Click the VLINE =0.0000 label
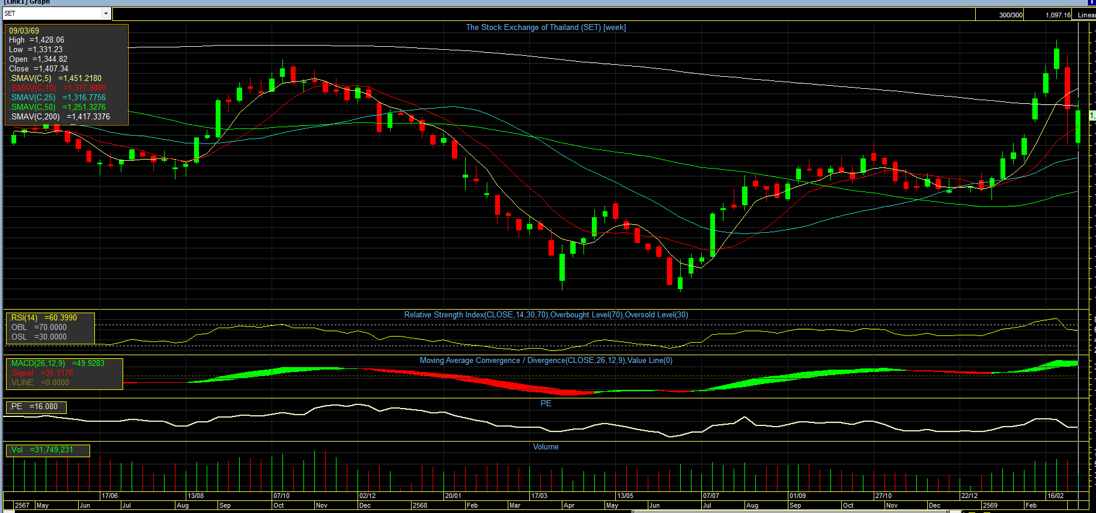The image size is (1096, 513). [40, 383]
